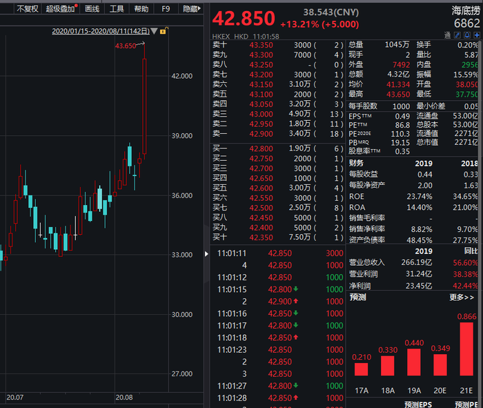Open the 画线 drawing menu
The image size is (483, 408).
92,9
